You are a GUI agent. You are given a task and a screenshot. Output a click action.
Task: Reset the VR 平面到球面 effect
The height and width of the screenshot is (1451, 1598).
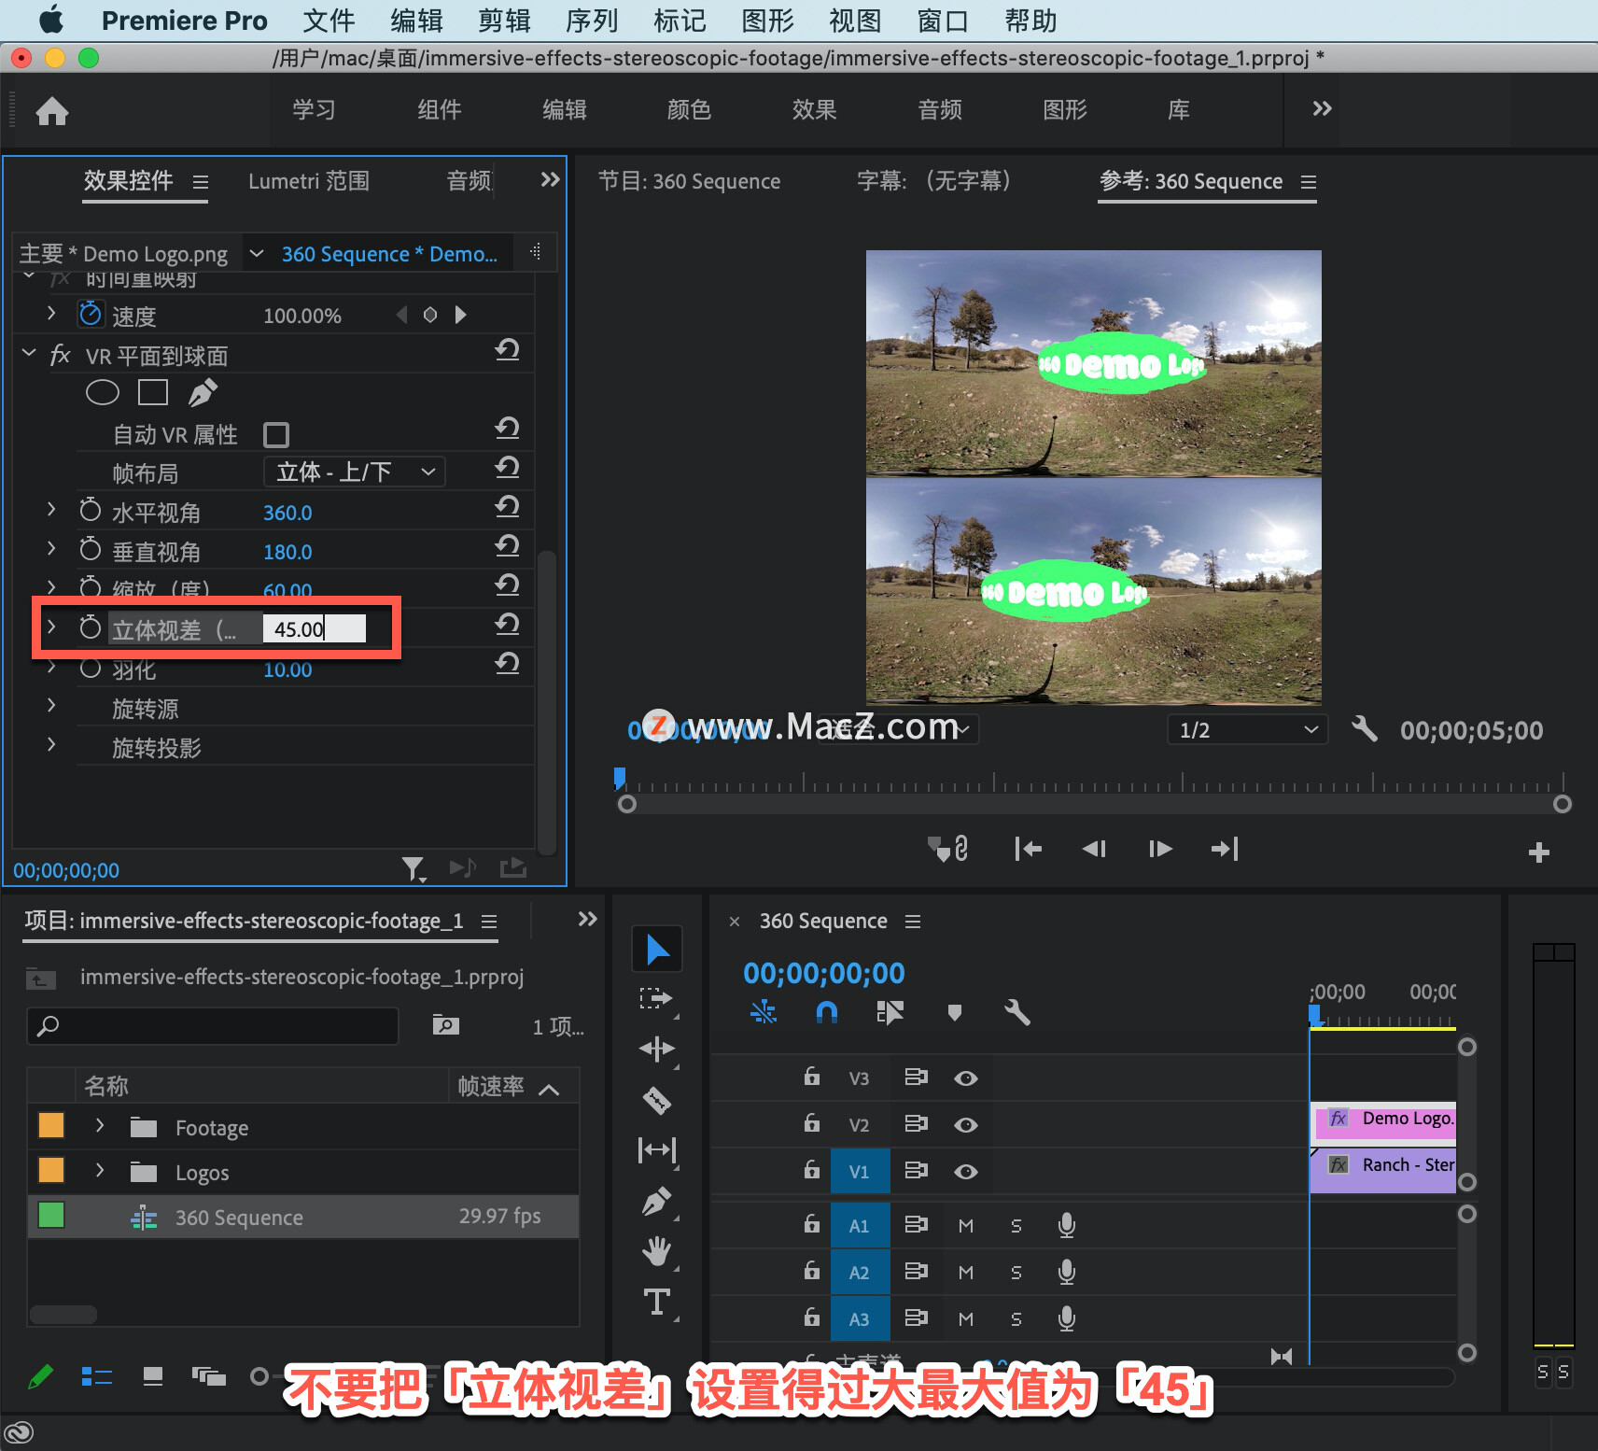(x=507, y=350)
